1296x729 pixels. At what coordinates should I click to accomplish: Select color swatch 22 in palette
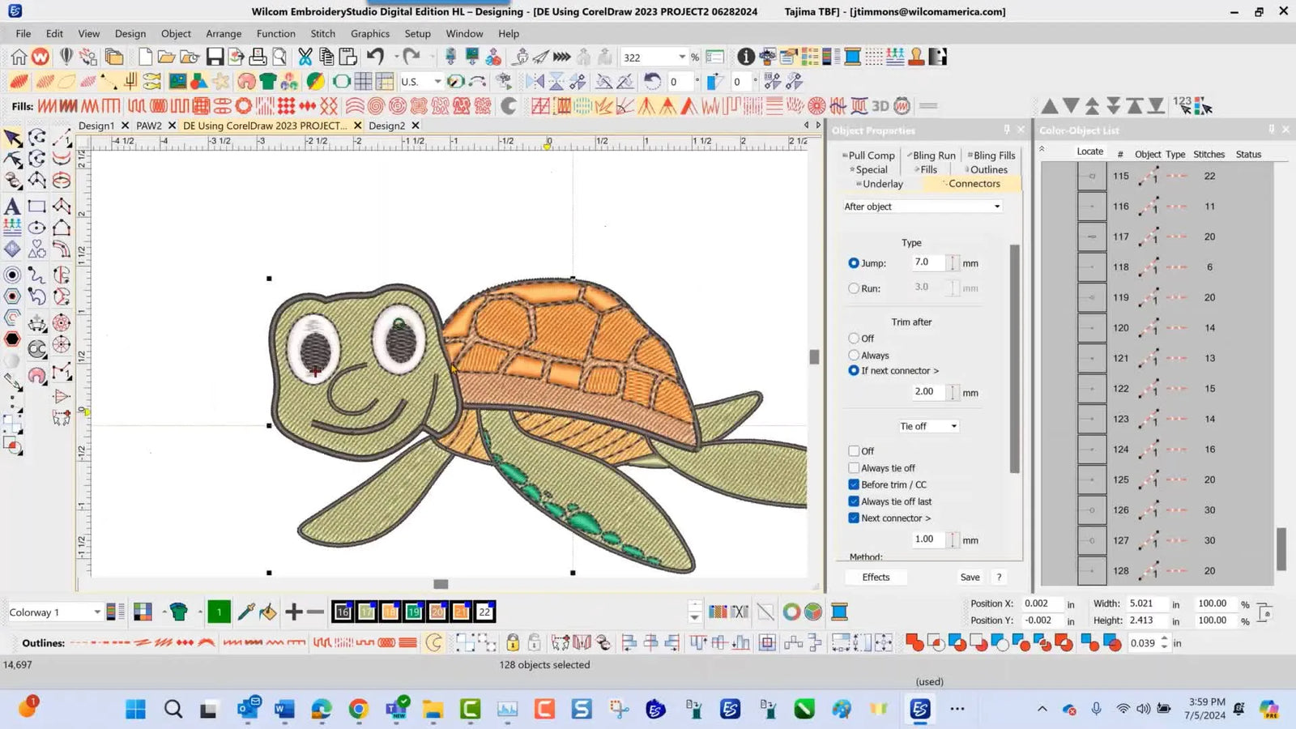[484, 612]
